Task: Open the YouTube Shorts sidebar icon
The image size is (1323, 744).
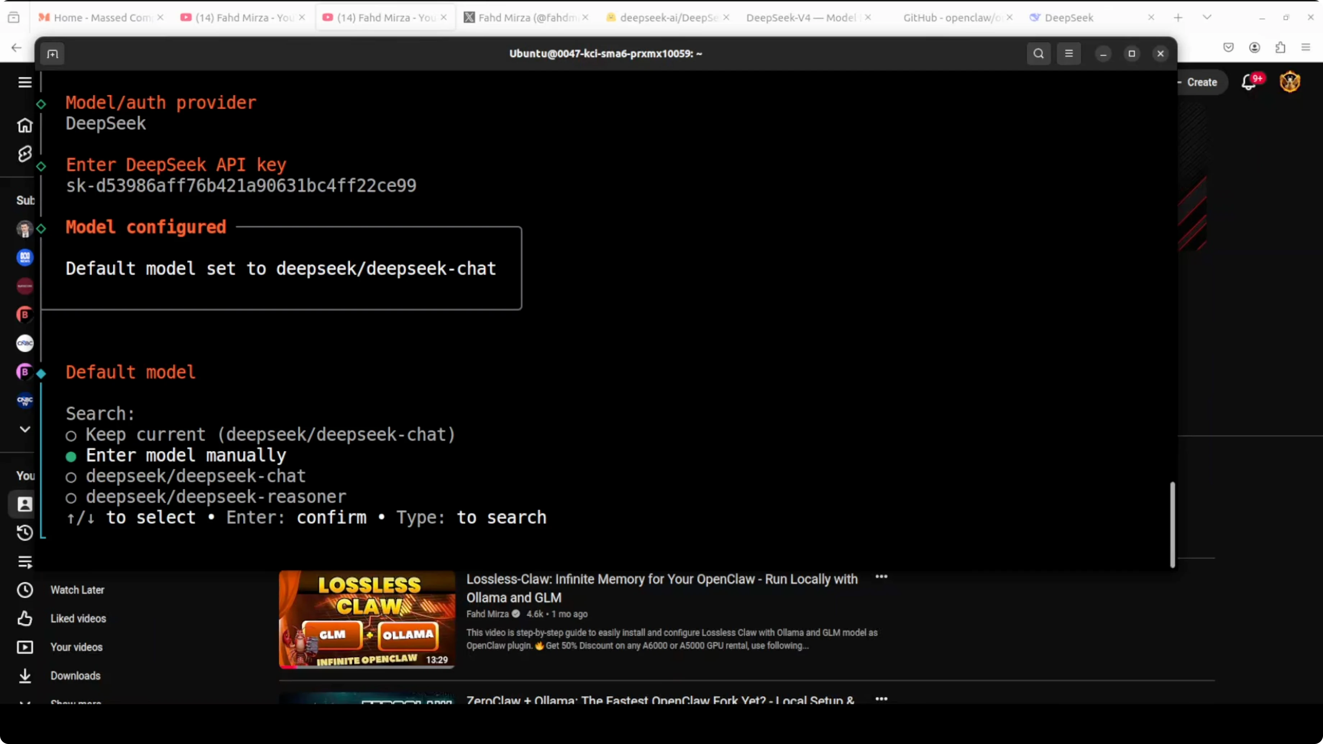Action: 25,153
